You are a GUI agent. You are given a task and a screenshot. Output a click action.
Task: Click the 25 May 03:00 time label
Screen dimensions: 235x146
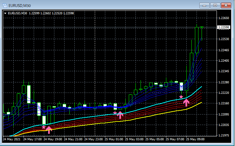(134, 139)
